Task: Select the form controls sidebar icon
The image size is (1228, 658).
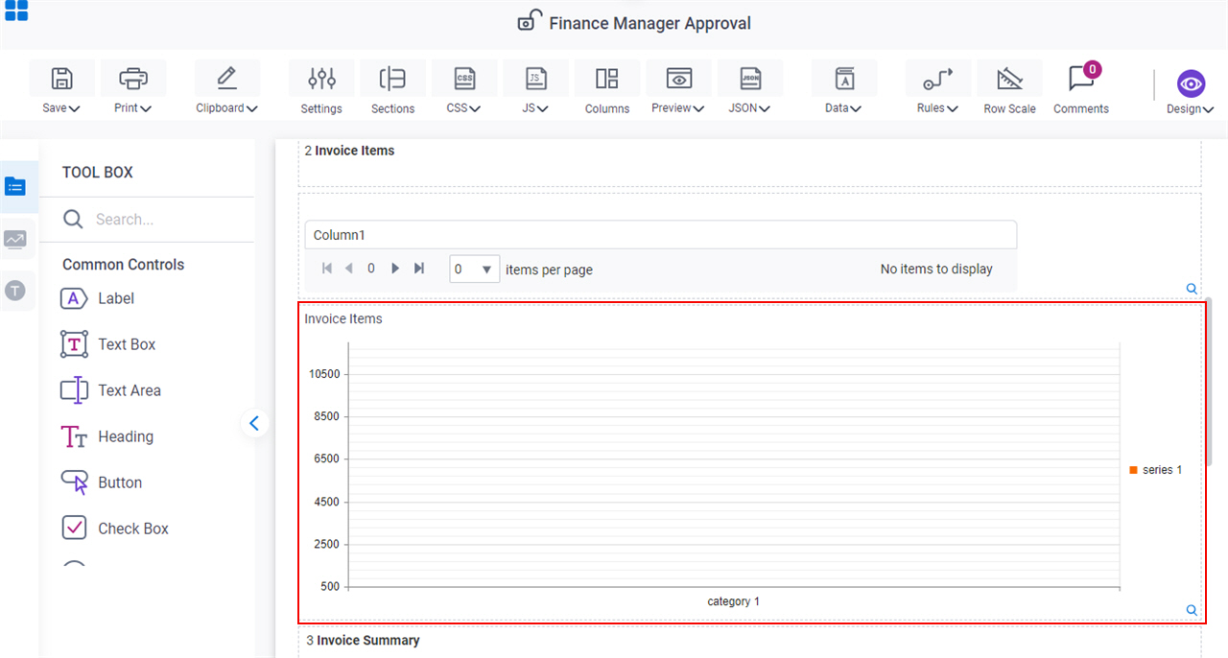Action: tap(15, 187)
